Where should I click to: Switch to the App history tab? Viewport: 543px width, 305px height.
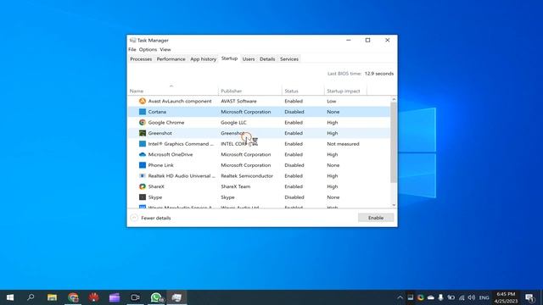tap(204, 59)
